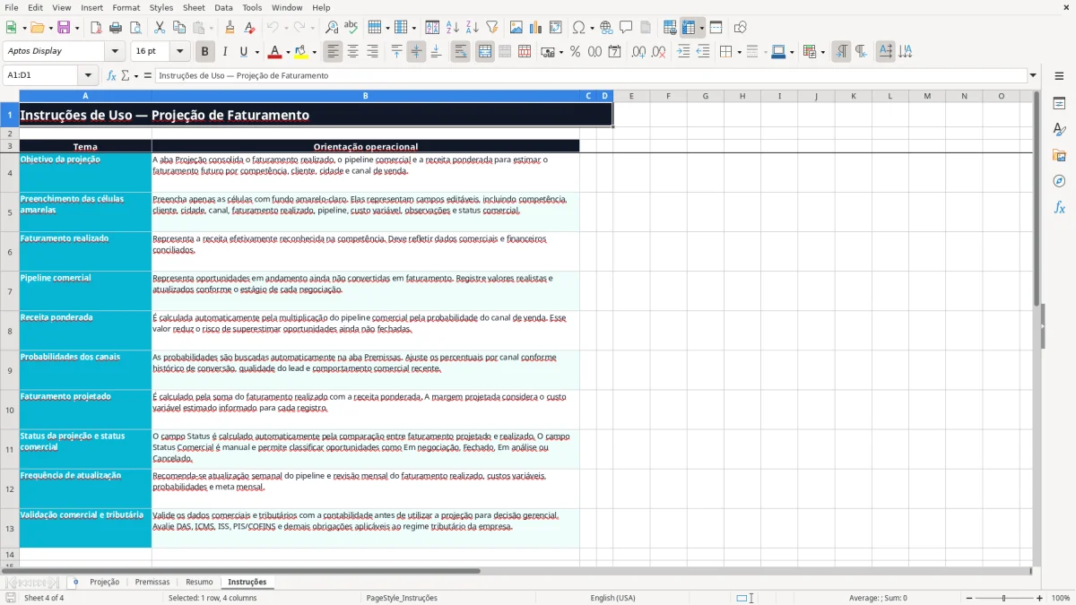Expand the formula bar
The width and height of the screenshot is (1076, 605).
pyautogui.click(x=1033, y=75)
